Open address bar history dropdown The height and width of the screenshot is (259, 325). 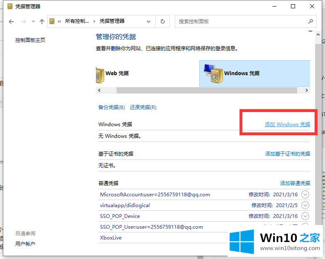tap(149, 22)
